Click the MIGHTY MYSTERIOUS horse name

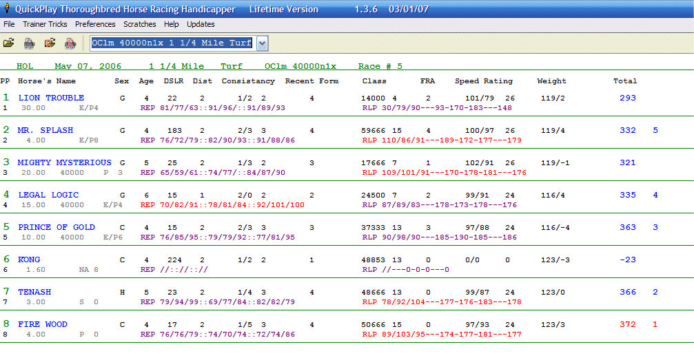(64, 162)
